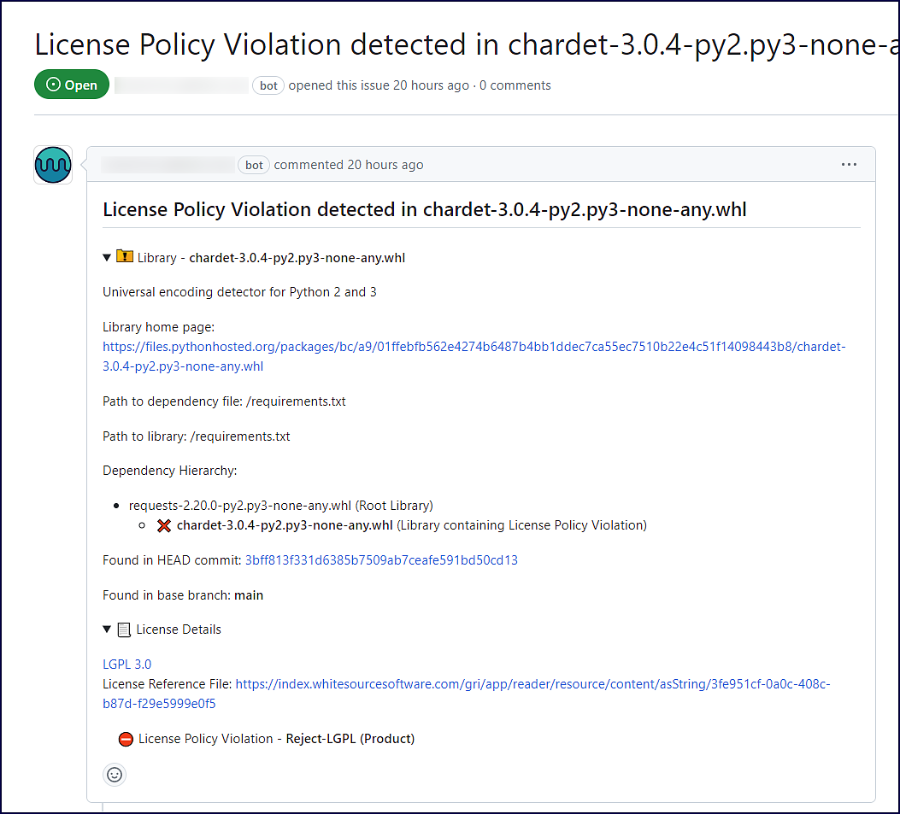Click the comment's License Policy Violation heading
Image resolution: width=900 pixels, height=814 pixels.
425,209
